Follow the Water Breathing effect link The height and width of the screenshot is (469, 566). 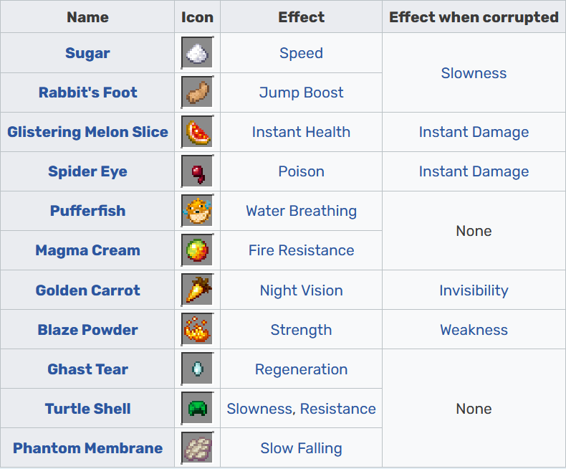tap(301, 211)
